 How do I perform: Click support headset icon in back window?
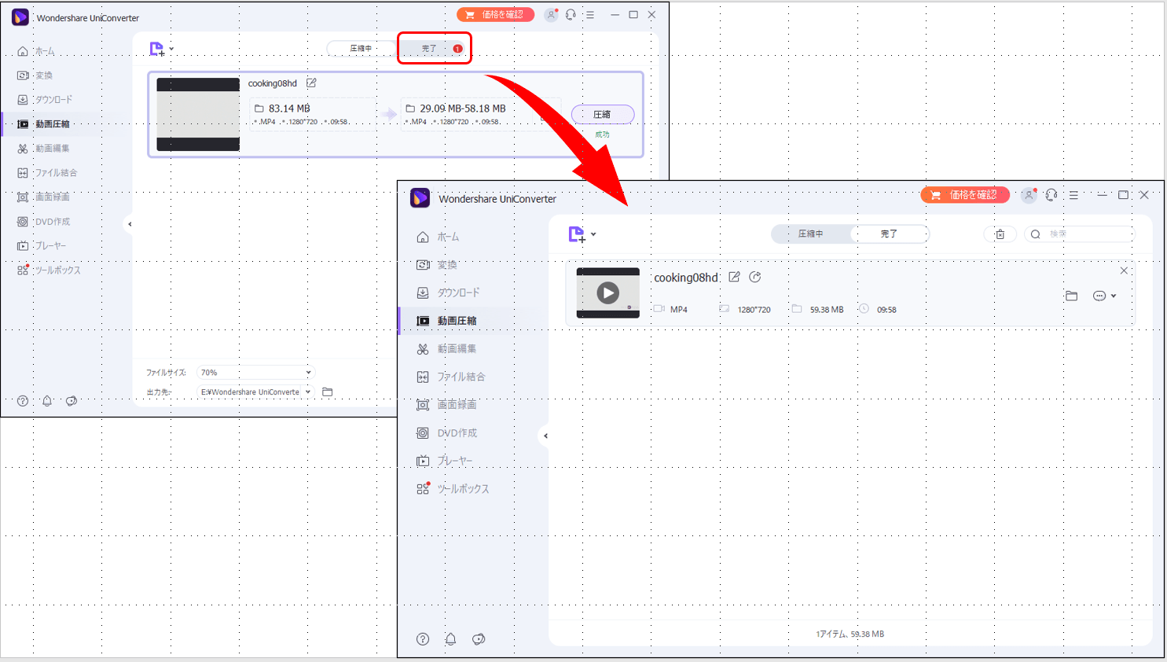(x=571, y=15)
